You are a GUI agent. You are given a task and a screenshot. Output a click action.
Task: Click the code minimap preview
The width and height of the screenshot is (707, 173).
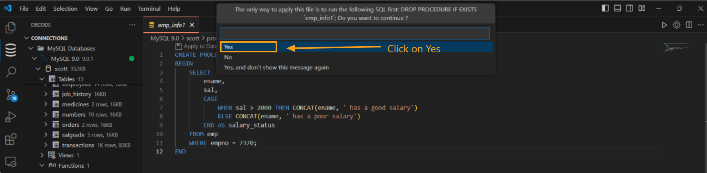(676, 47)
